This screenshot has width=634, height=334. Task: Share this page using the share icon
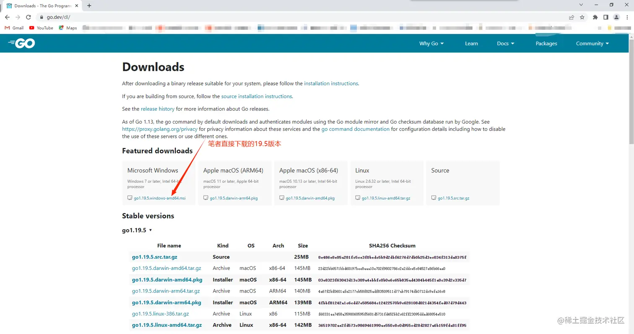[572, 17]
